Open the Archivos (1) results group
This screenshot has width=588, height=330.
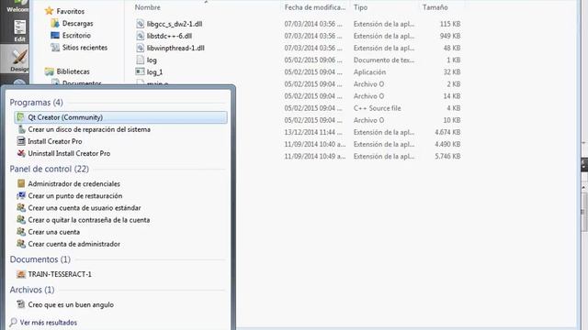(32, 290)
